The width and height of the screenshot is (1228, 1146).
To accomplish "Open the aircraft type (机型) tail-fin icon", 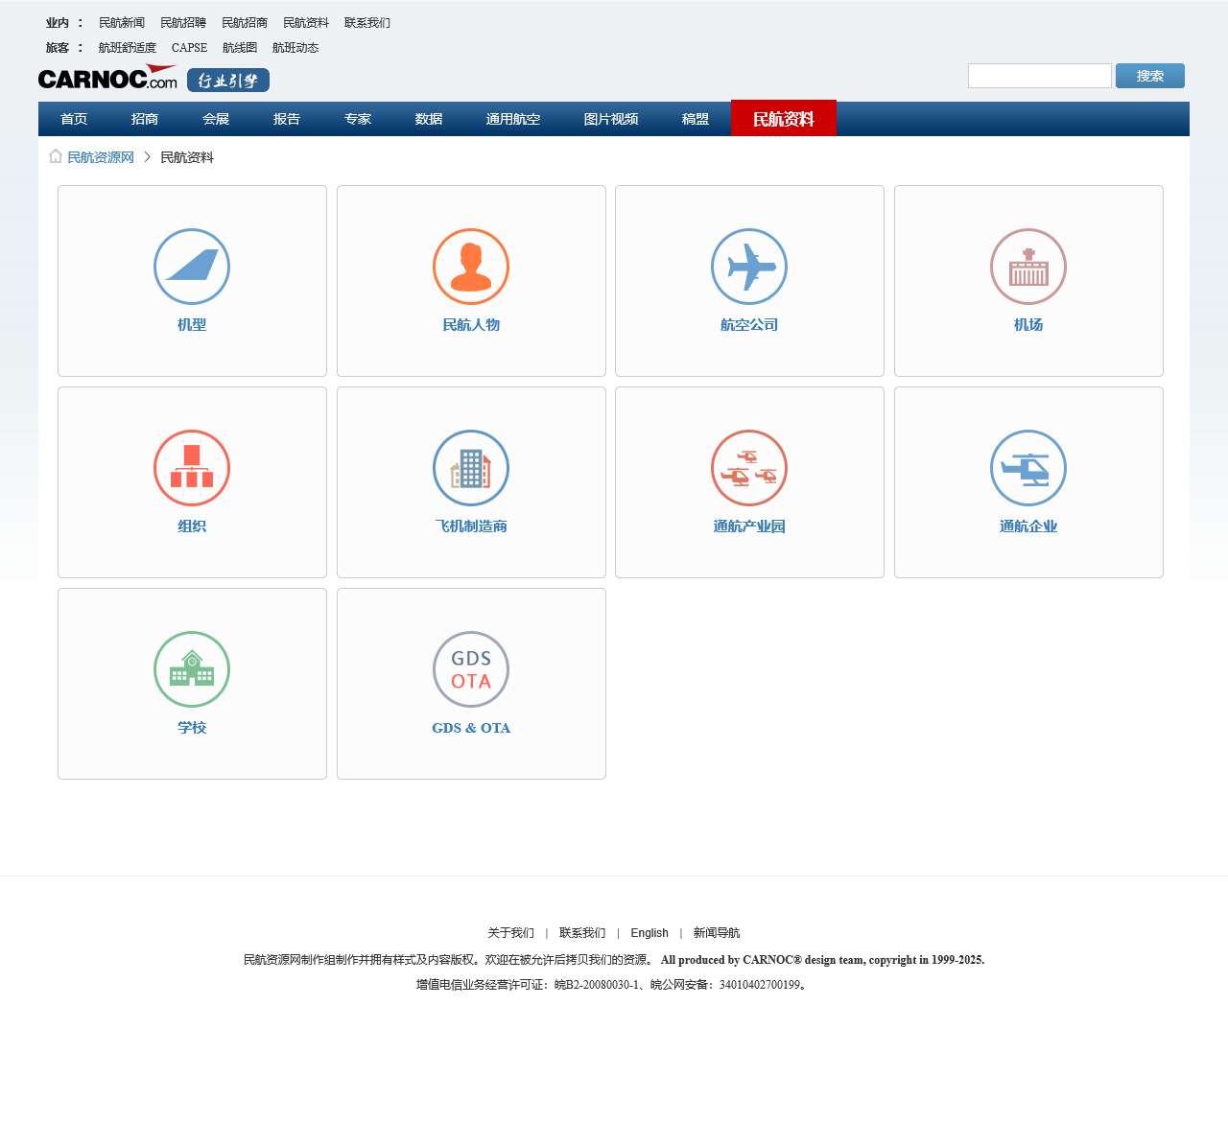I will [x=192, y=267].
